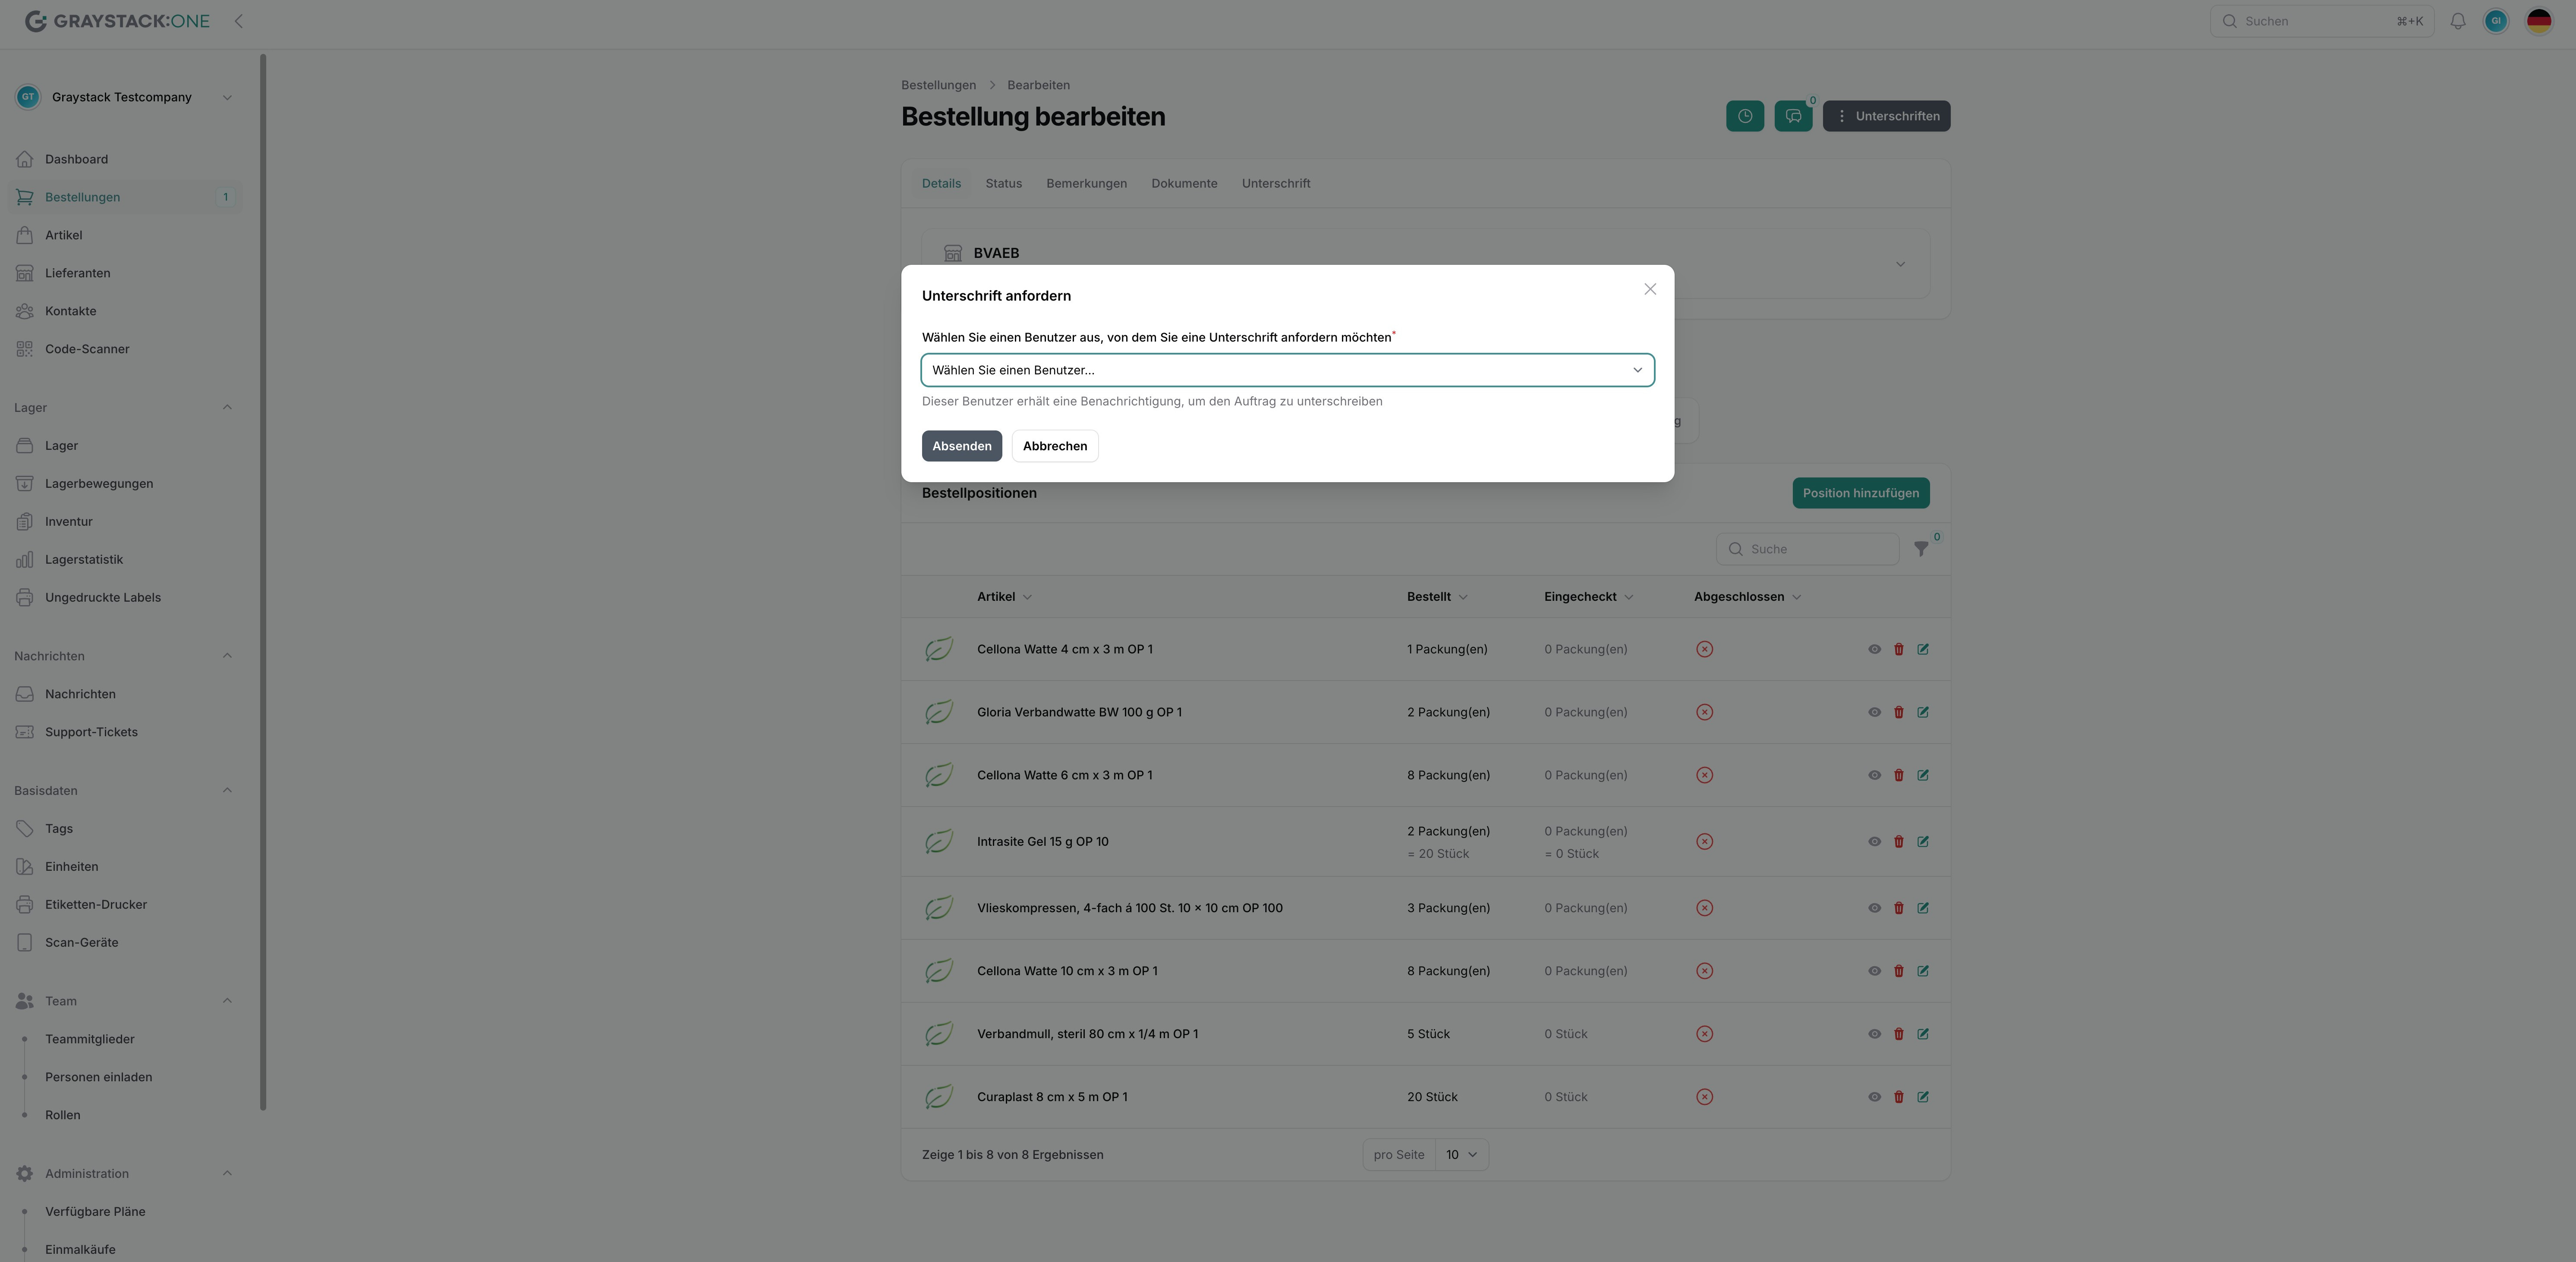Open Lieferanten in the sidebar
This screenshot has width=2576, height=1262.
click(77, 273)
